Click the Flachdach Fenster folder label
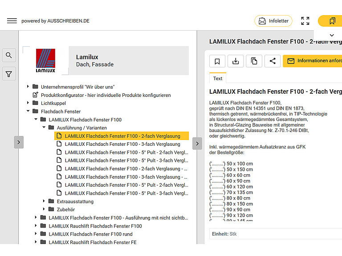 click(x=61, y=112)
